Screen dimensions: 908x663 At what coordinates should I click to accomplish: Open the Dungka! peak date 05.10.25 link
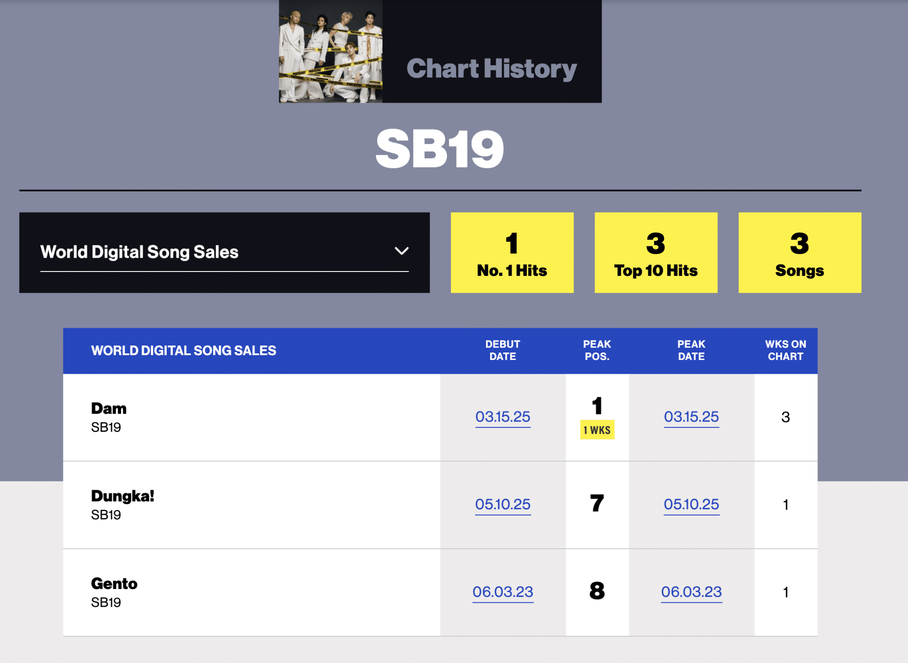point(691,504)
